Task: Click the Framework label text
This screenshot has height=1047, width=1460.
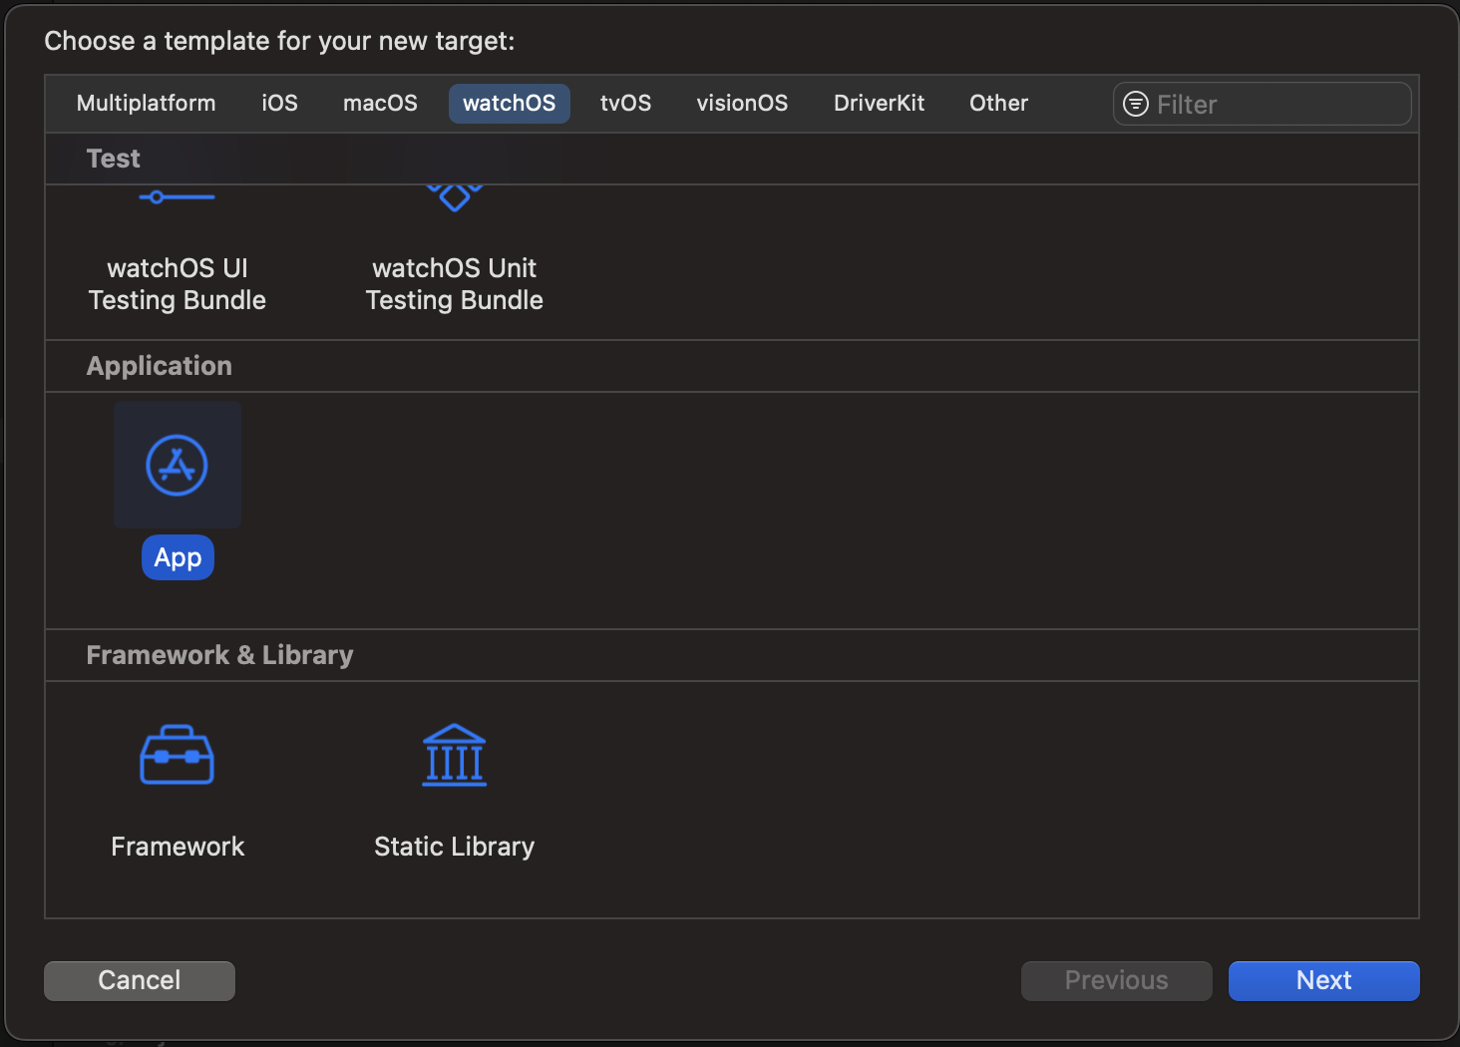Action: 178,847
